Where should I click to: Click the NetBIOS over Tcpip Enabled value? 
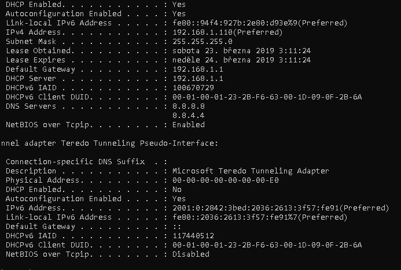(x=189, y=125)
